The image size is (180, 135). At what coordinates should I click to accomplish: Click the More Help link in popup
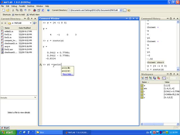67,74
